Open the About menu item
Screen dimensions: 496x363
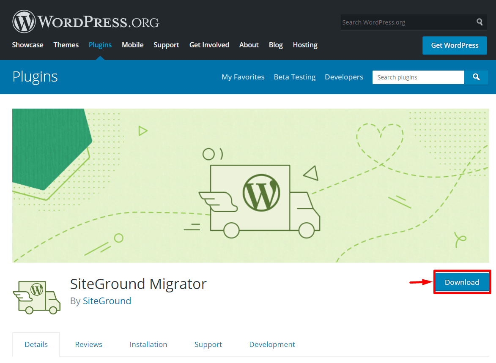point(249,45)
